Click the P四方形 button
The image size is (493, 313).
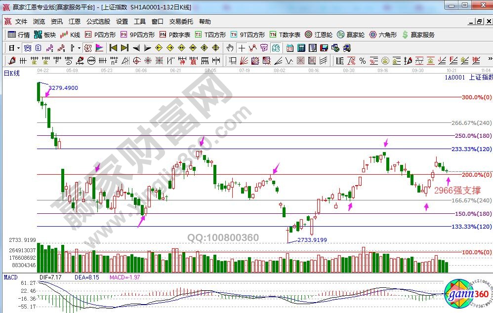point(100,35)
